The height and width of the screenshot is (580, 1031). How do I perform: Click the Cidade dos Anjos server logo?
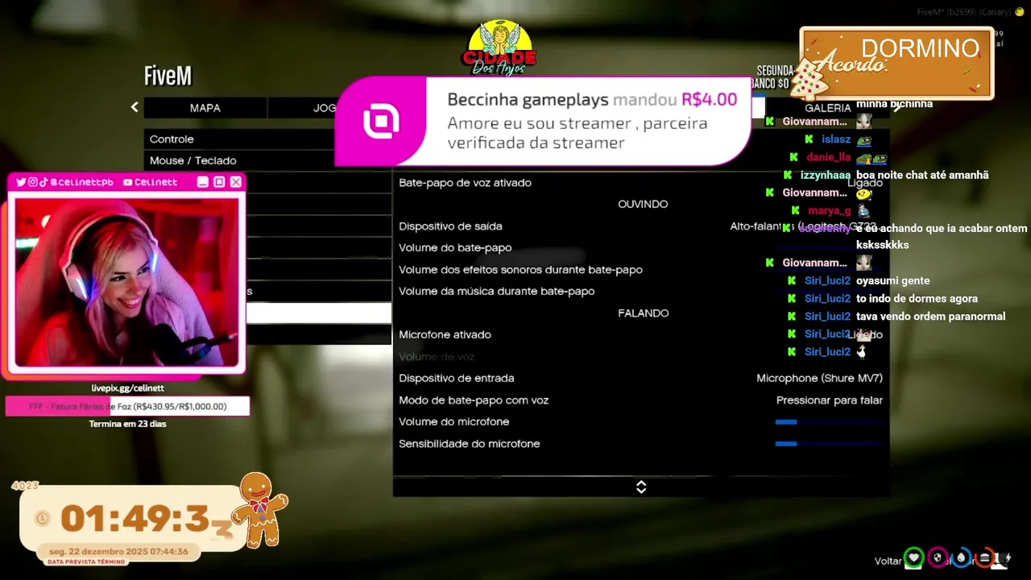coord(499,48)
